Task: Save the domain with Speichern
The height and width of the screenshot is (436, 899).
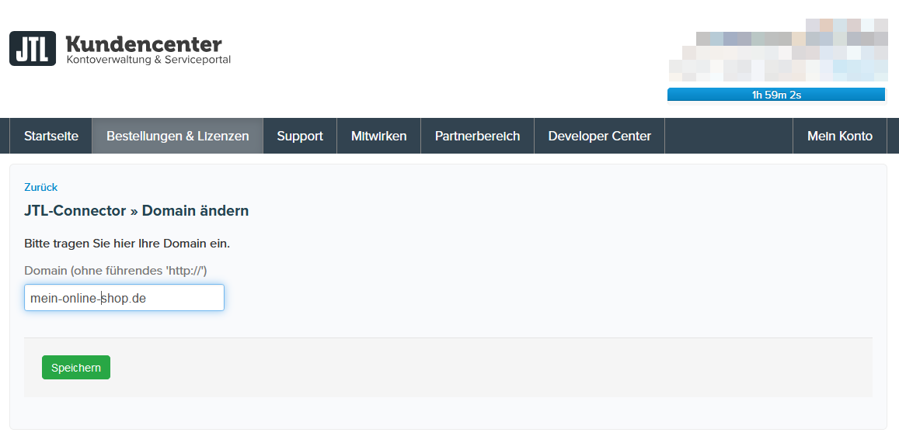Action: point(76,367)
